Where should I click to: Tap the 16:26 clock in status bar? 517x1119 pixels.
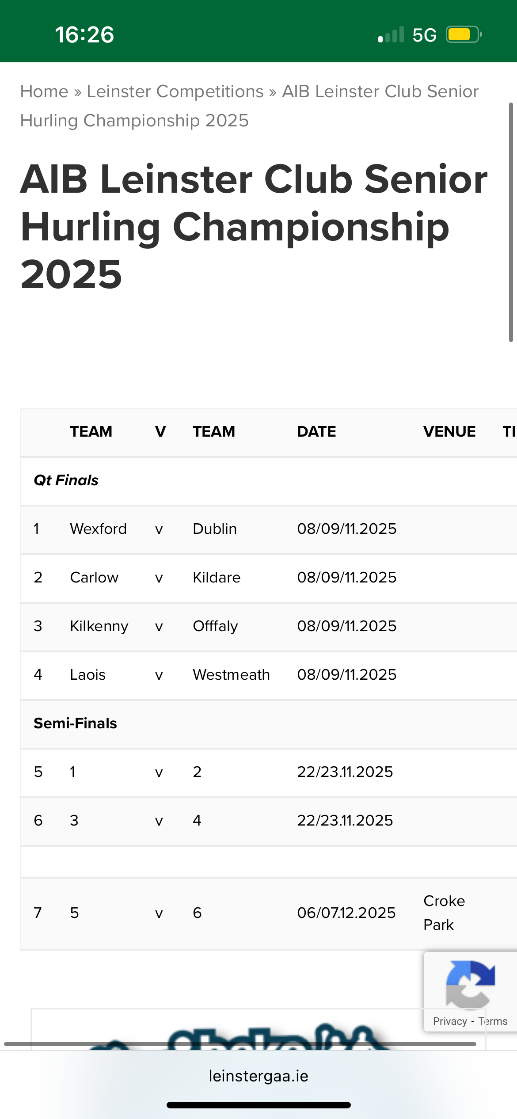tap(84, 34)
